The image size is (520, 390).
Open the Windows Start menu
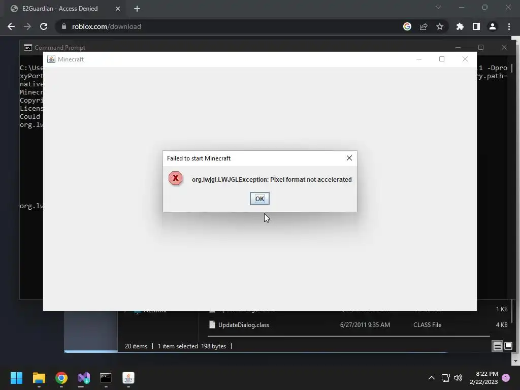[x=16, y=378]
